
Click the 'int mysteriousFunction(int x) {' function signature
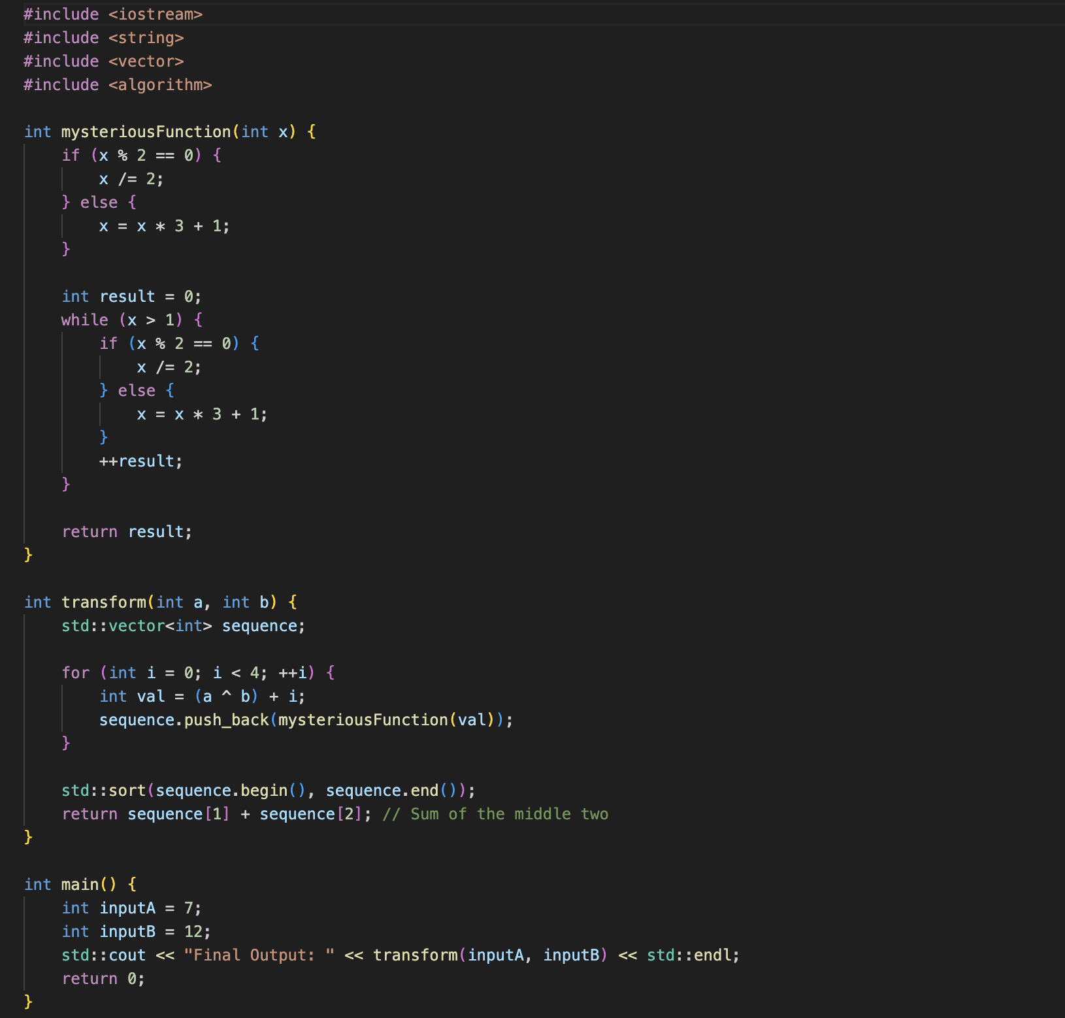coord(170,132)
